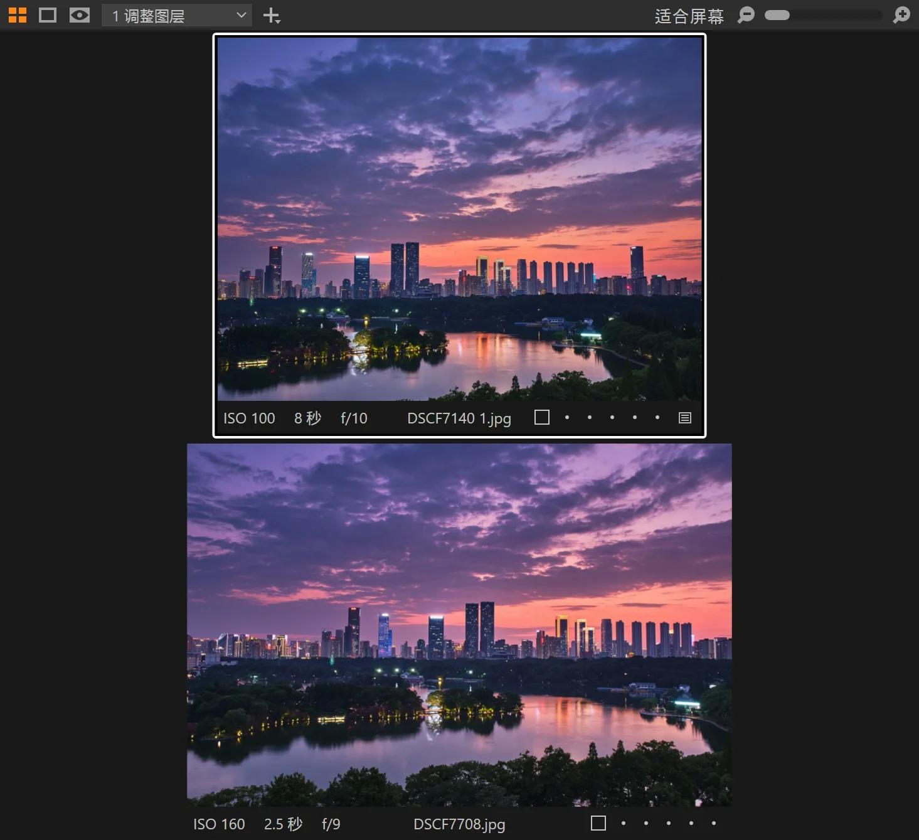The width and height of the screenshot is (919, 840).
Task: Open the 1 调整图层 layer dropdown
Action: click(177, 16)
